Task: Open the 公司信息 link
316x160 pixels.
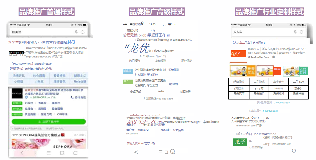Action: tap(178, 130)
